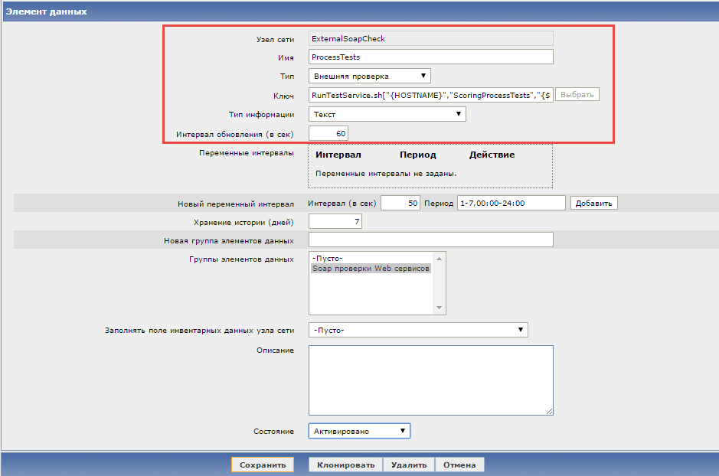Click the "Новая группа элементов данных" field

(429, 239)
